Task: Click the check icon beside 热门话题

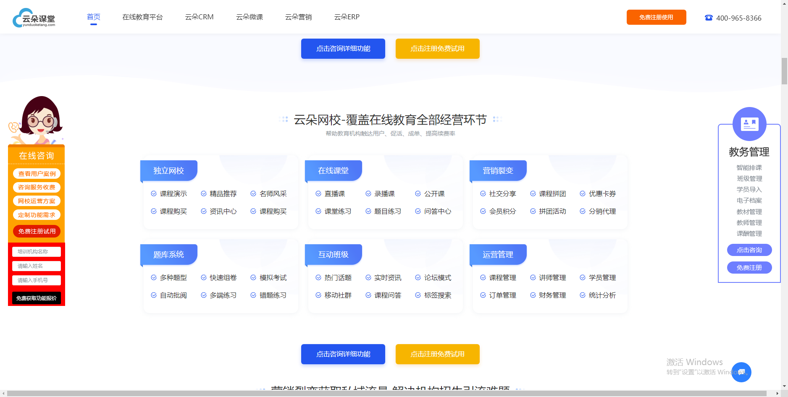Action: click(318, 277)
